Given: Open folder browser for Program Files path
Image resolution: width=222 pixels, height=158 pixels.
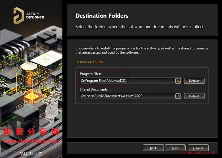Looking at the screenshot, I should (x=178, y=81).
